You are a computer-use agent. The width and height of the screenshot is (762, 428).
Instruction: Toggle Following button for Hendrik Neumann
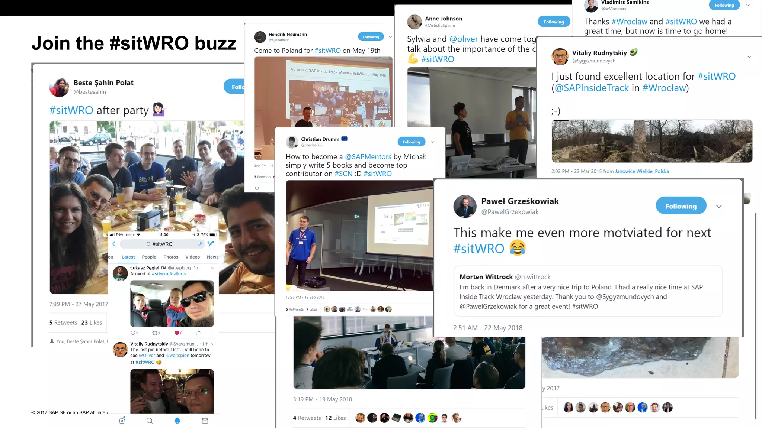click(x=371, y=37)
